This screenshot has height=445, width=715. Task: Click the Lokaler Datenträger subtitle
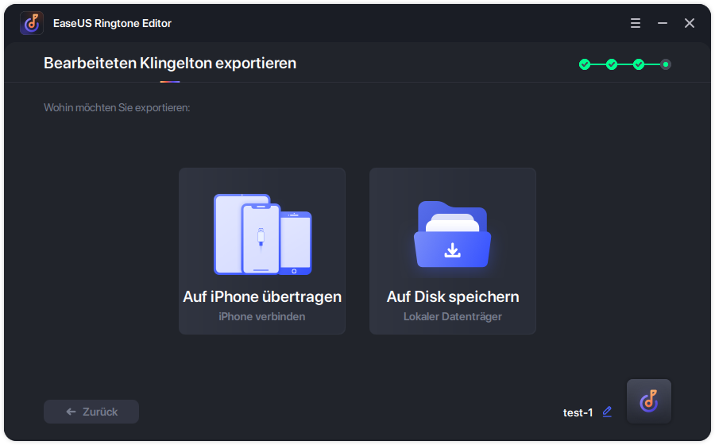tap(453, 316)
